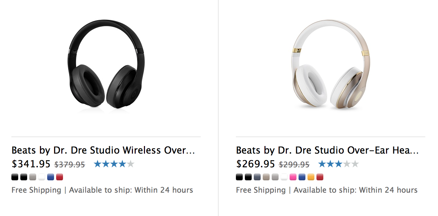The width and height of the screenshot is (438, 216).
Task: Open the Beats Studio Over-Ear Headphones title
Action: [327, 150]
